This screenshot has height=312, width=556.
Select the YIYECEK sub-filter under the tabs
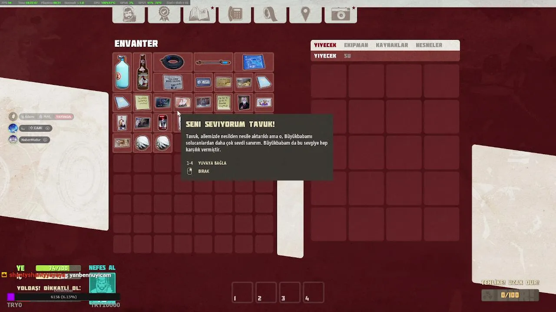click(325, 56)
